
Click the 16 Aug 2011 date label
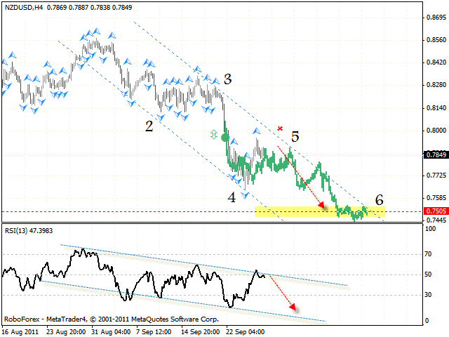[x=21, y=331]
